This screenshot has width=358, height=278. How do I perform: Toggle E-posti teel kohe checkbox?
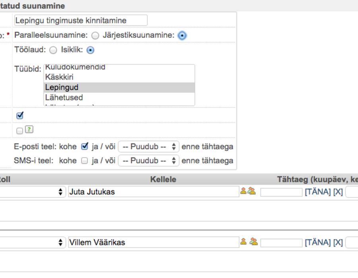click(84, 146)
